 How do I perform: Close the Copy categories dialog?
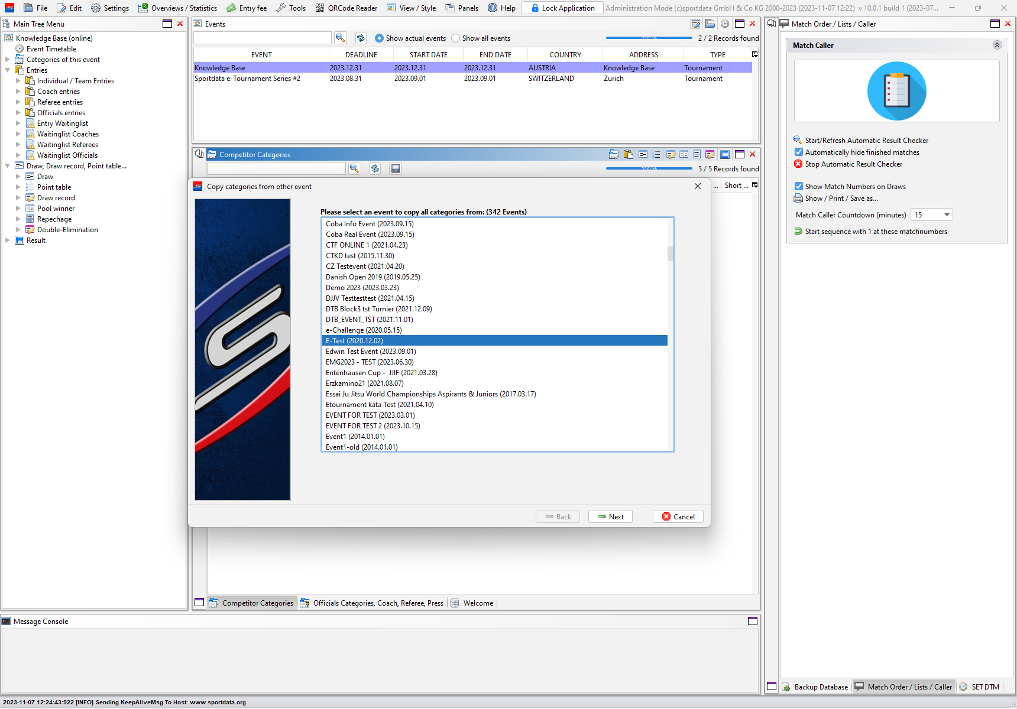tap(698, 186)
